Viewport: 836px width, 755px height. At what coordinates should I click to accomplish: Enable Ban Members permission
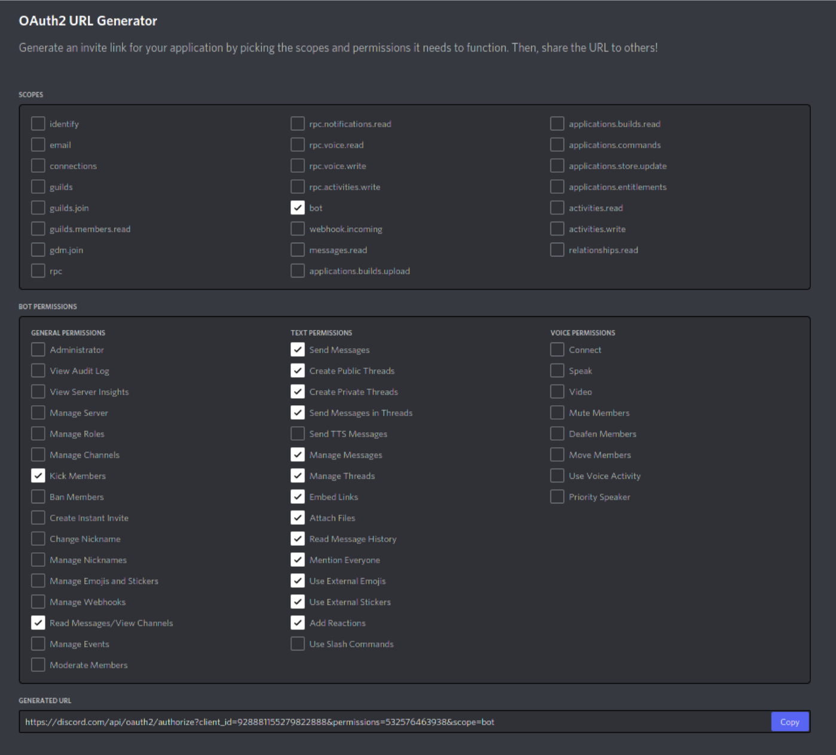click(x=38, y=497)
